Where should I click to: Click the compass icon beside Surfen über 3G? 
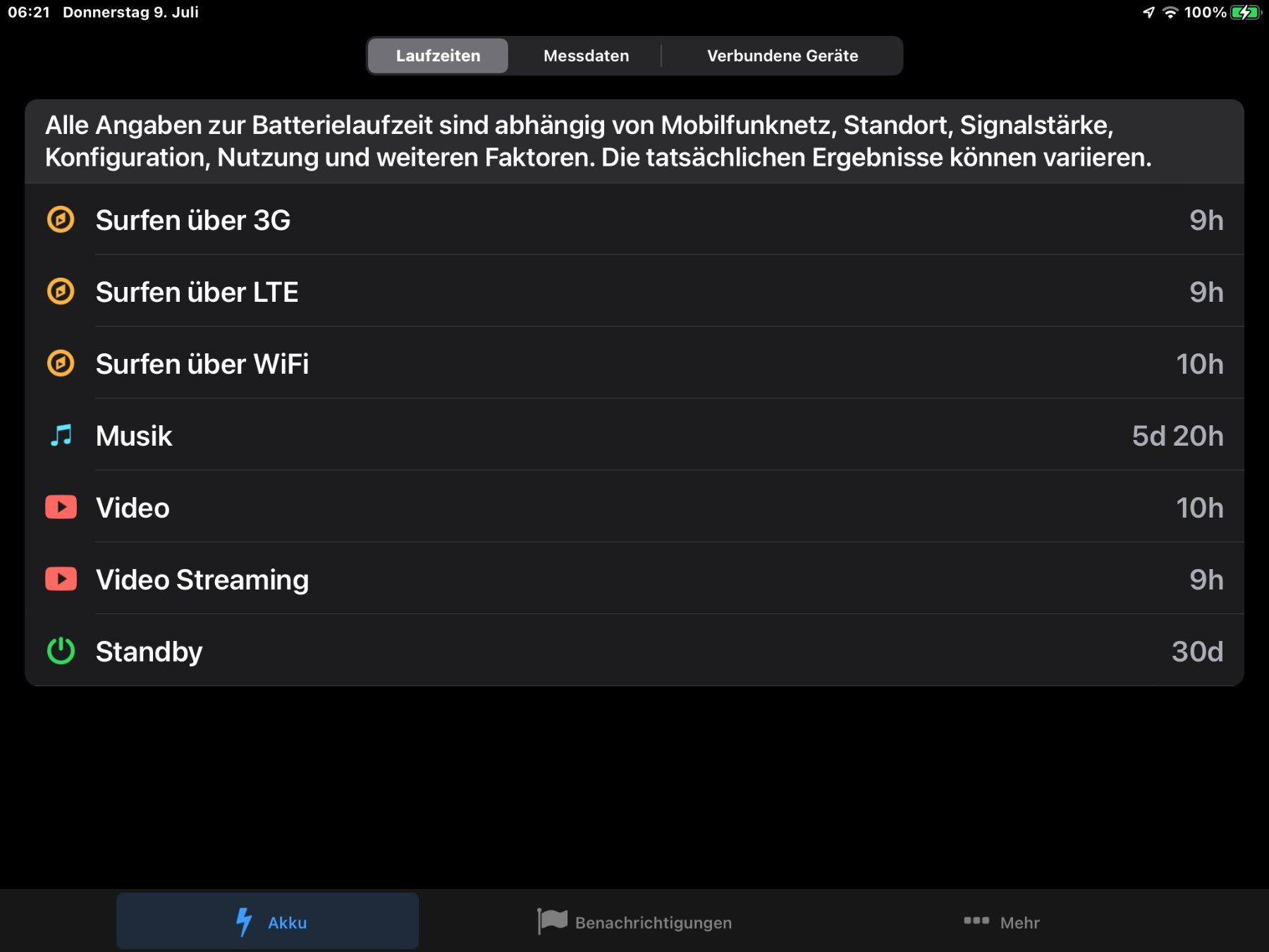(x=61, y=219)
